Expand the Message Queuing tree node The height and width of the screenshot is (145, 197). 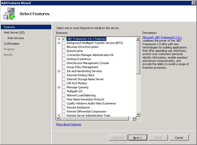click(59, 87)
